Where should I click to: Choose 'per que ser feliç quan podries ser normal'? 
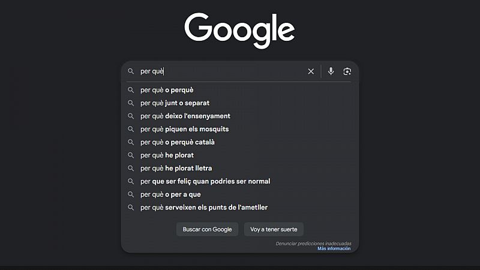[x=205, y=181]
